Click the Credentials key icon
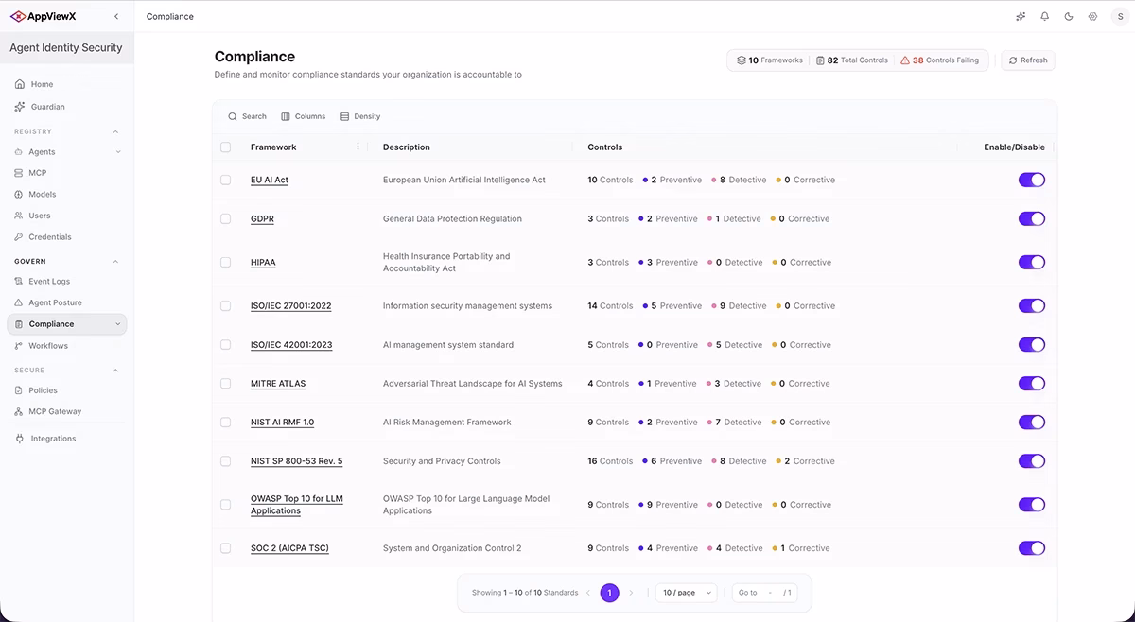 pyautogui.click(x=19, y=236)
